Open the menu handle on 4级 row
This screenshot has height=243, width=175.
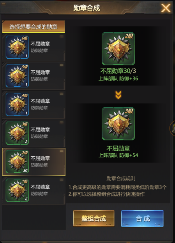(62, 94)
